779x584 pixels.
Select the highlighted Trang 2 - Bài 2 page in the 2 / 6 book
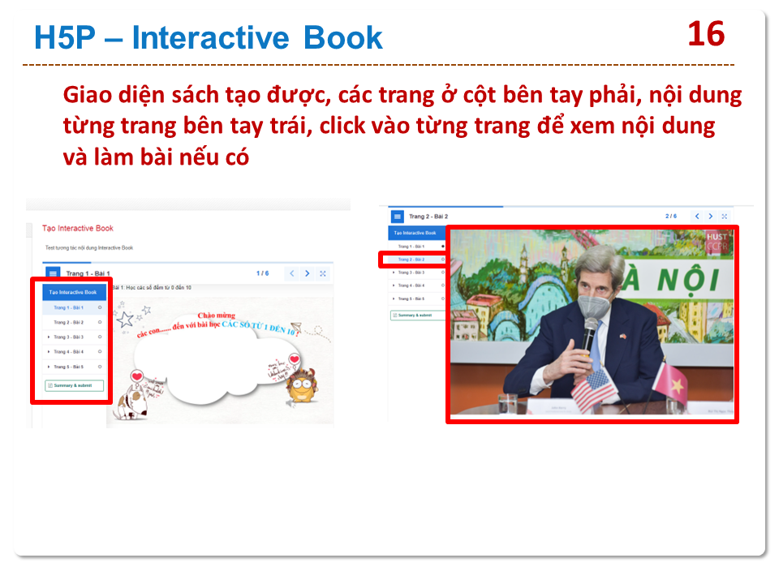click(411, 260)
